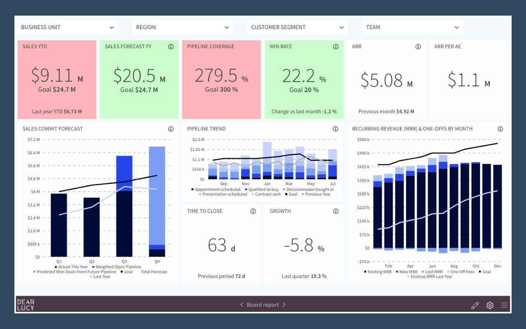Hide the Goal series in Sales Commit Forecast
The width and height of the screenshot is (526, 329).
click(x=127, y=271)
